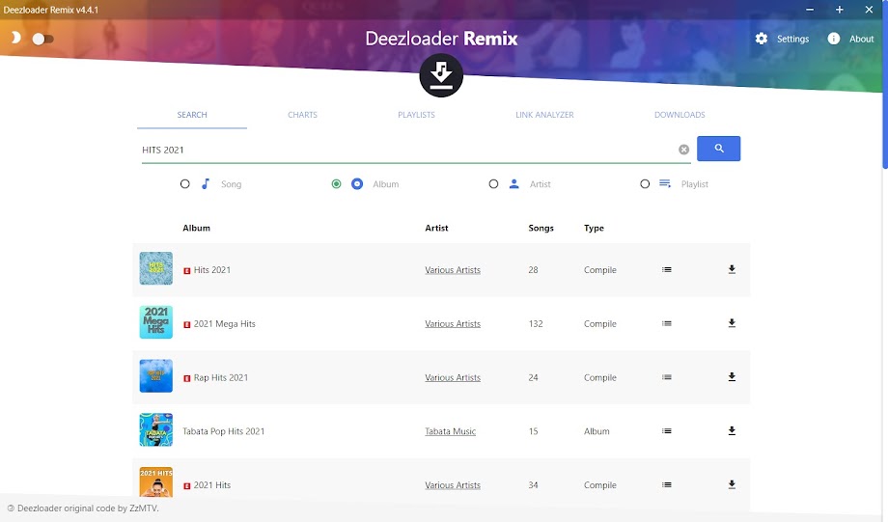Open the Link Analyzer tab
888x522 pixels.
point(544,115)
